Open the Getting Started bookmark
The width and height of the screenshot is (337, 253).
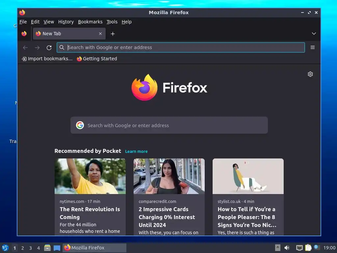(97, 59)
